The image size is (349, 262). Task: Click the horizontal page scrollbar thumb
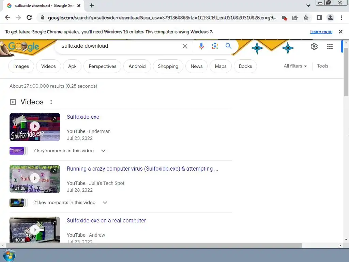click(x=154, y=246)
